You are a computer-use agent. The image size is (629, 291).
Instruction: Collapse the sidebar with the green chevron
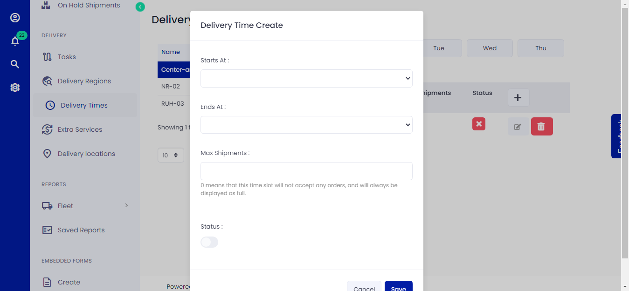coord(140,7)
